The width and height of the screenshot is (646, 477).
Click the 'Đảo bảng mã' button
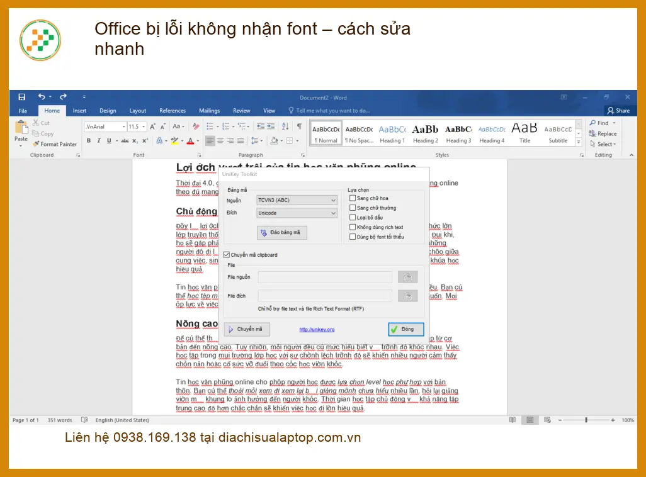coord(282,233)
